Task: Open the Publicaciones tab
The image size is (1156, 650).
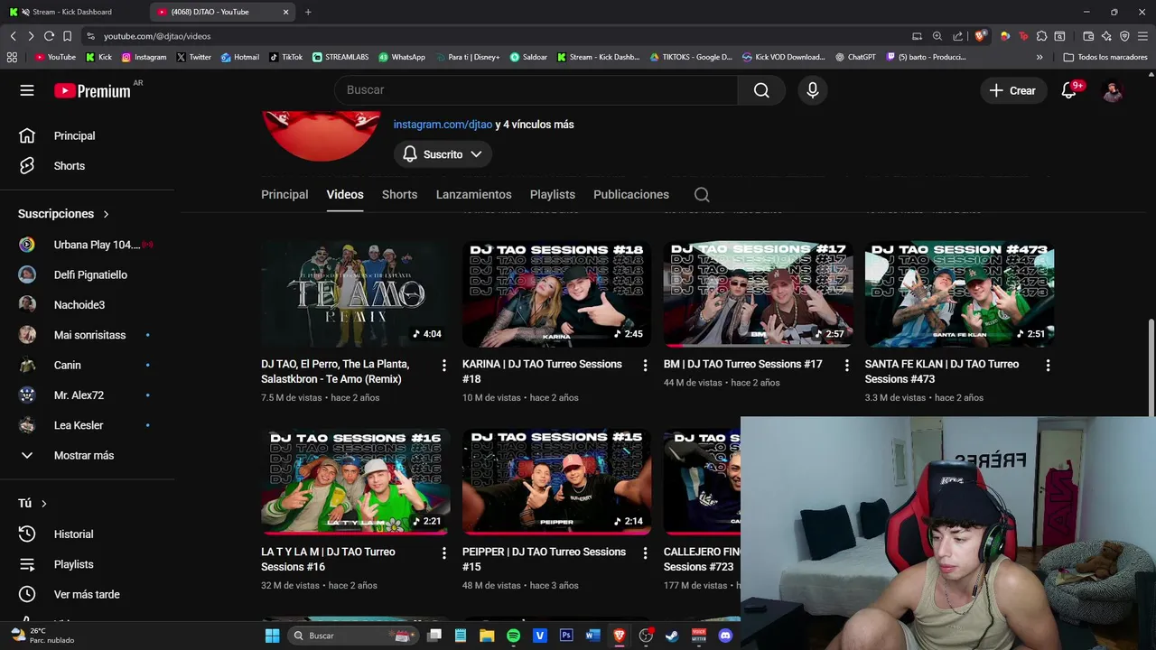Action: coord(631,194)
